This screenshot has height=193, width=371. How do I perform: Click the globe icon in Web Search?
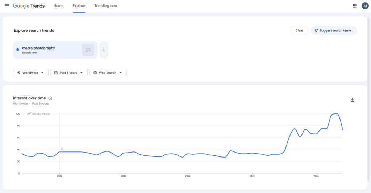pyautogui.click(x=95, y=73)
